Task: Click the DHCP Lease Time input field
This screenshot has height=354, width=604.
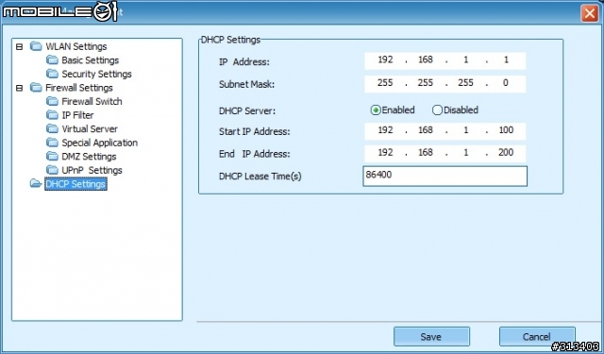Action: click(445, 176)
